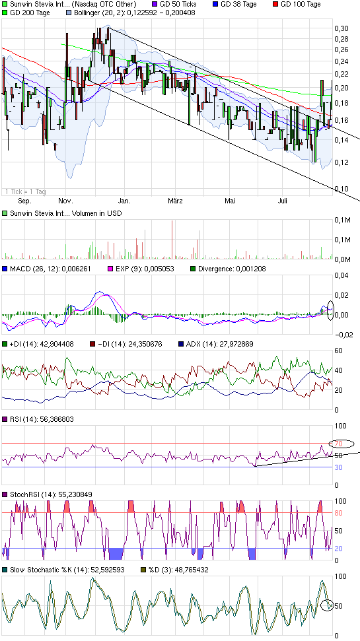This screenshot has width=360, height=641.
Task: Select the 'ADX (14): 27,972869' label
Action: tap(220, 345)
